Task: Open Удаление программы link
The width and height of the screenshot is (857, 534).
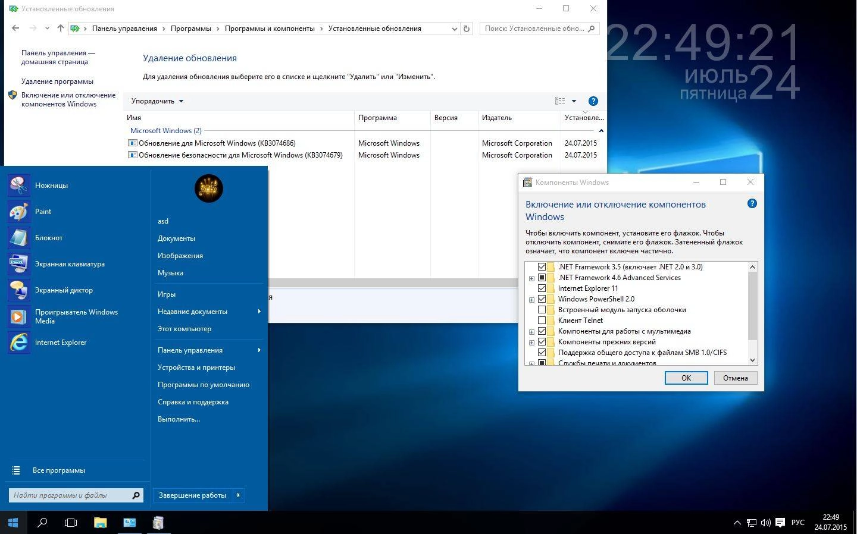Action: click(57, 81)
